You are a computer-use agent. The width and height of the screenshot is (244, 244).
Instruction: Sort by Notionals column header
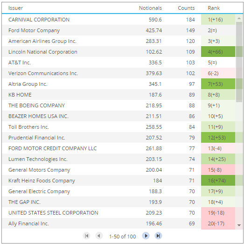(150, 8)
